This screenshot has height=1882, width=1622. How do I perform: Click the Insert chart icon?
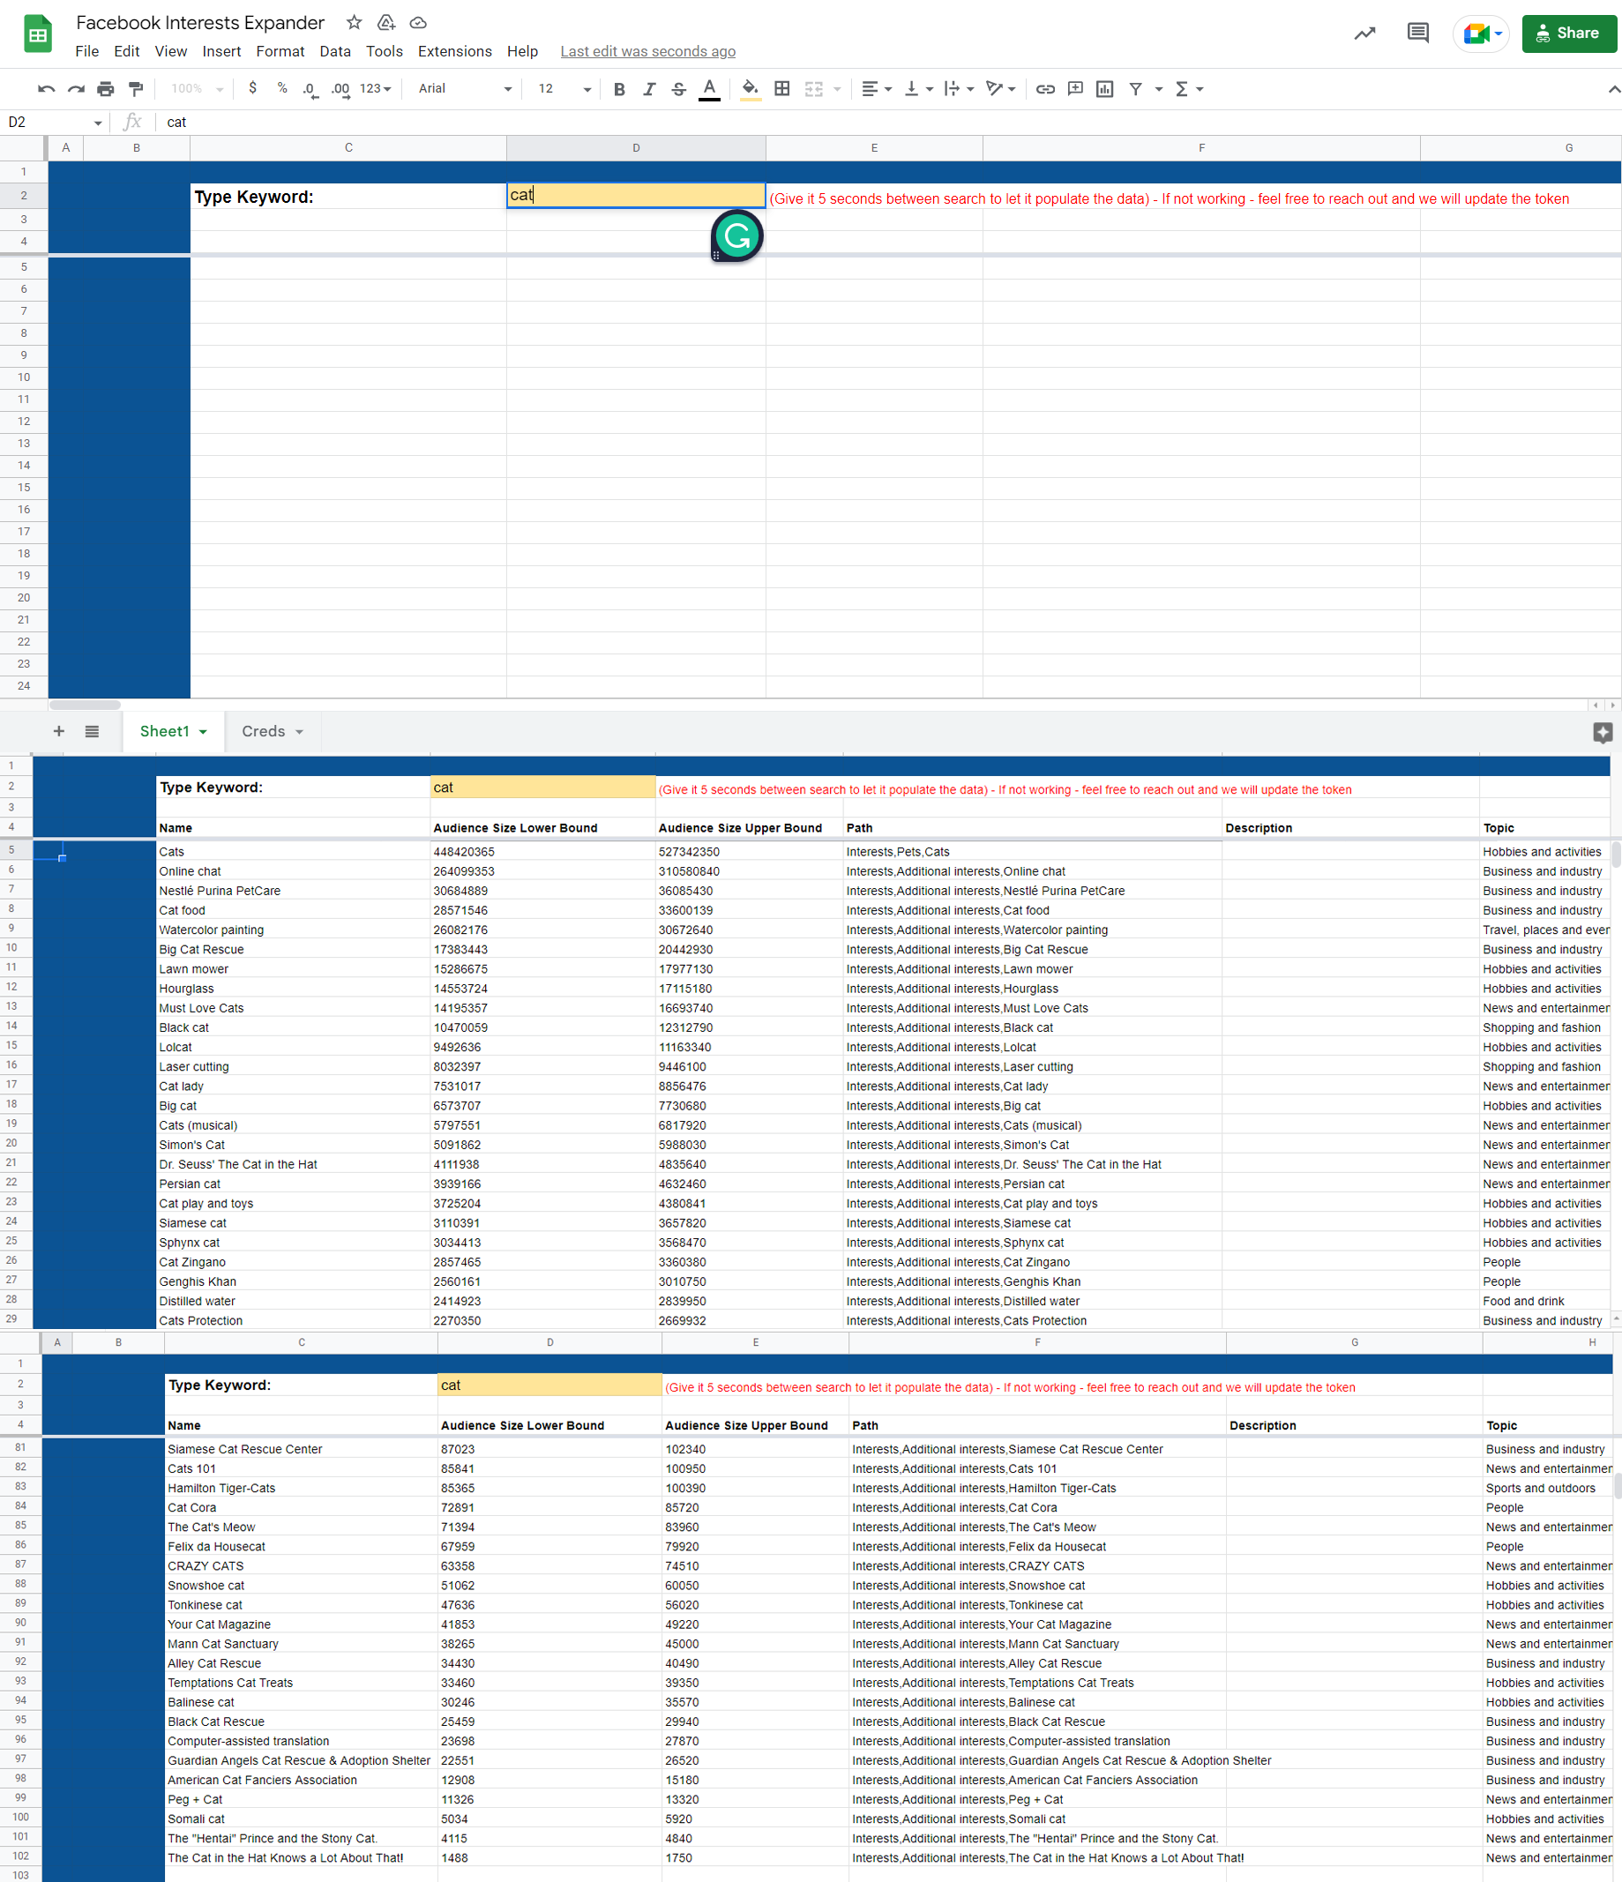click(1104, 89)
